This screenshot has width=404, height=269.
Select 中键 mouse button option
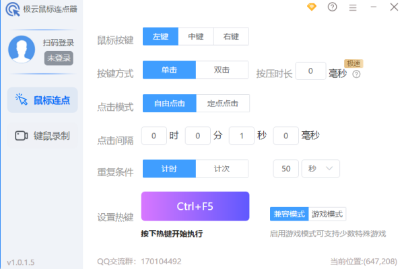(196, 37)
